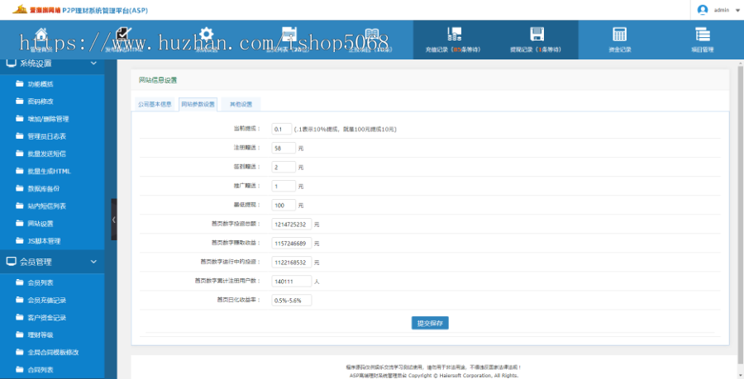Click the 提交保存 submit button

[430, 322]
